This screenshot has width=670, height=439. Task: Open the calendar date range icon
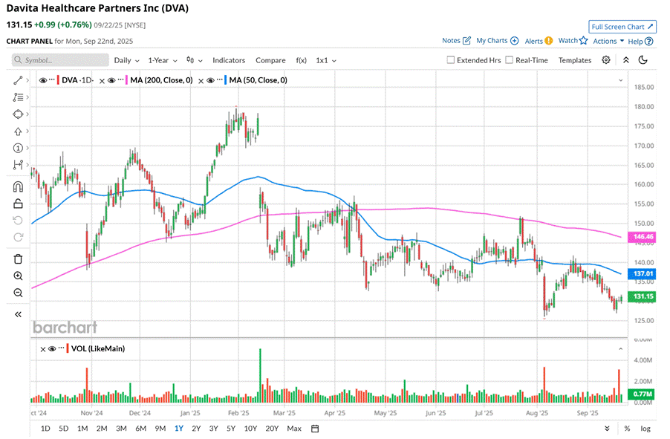tap(315, 429)
